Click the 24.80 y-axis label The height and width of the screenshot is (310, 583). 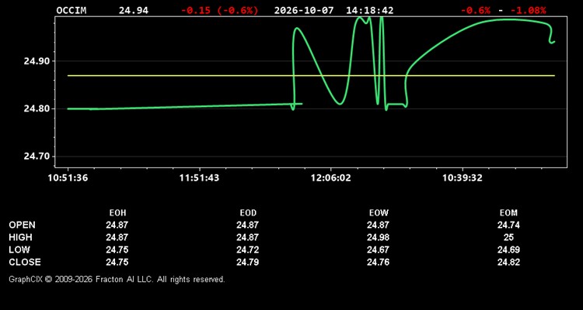tap(37, 109)
